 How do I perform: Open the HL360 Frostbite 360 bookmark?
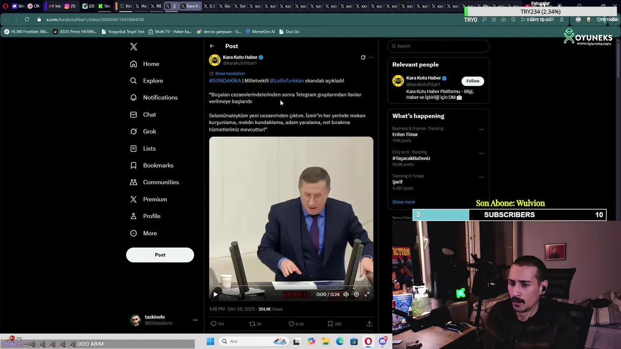tap(26, 32)
